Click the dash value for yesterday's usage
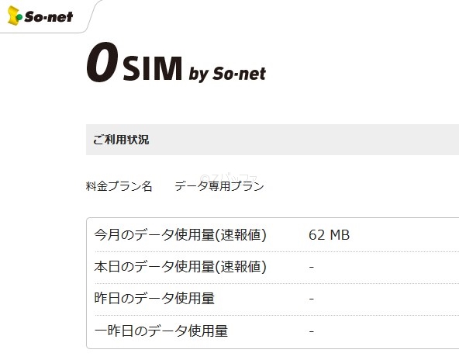 312,299
